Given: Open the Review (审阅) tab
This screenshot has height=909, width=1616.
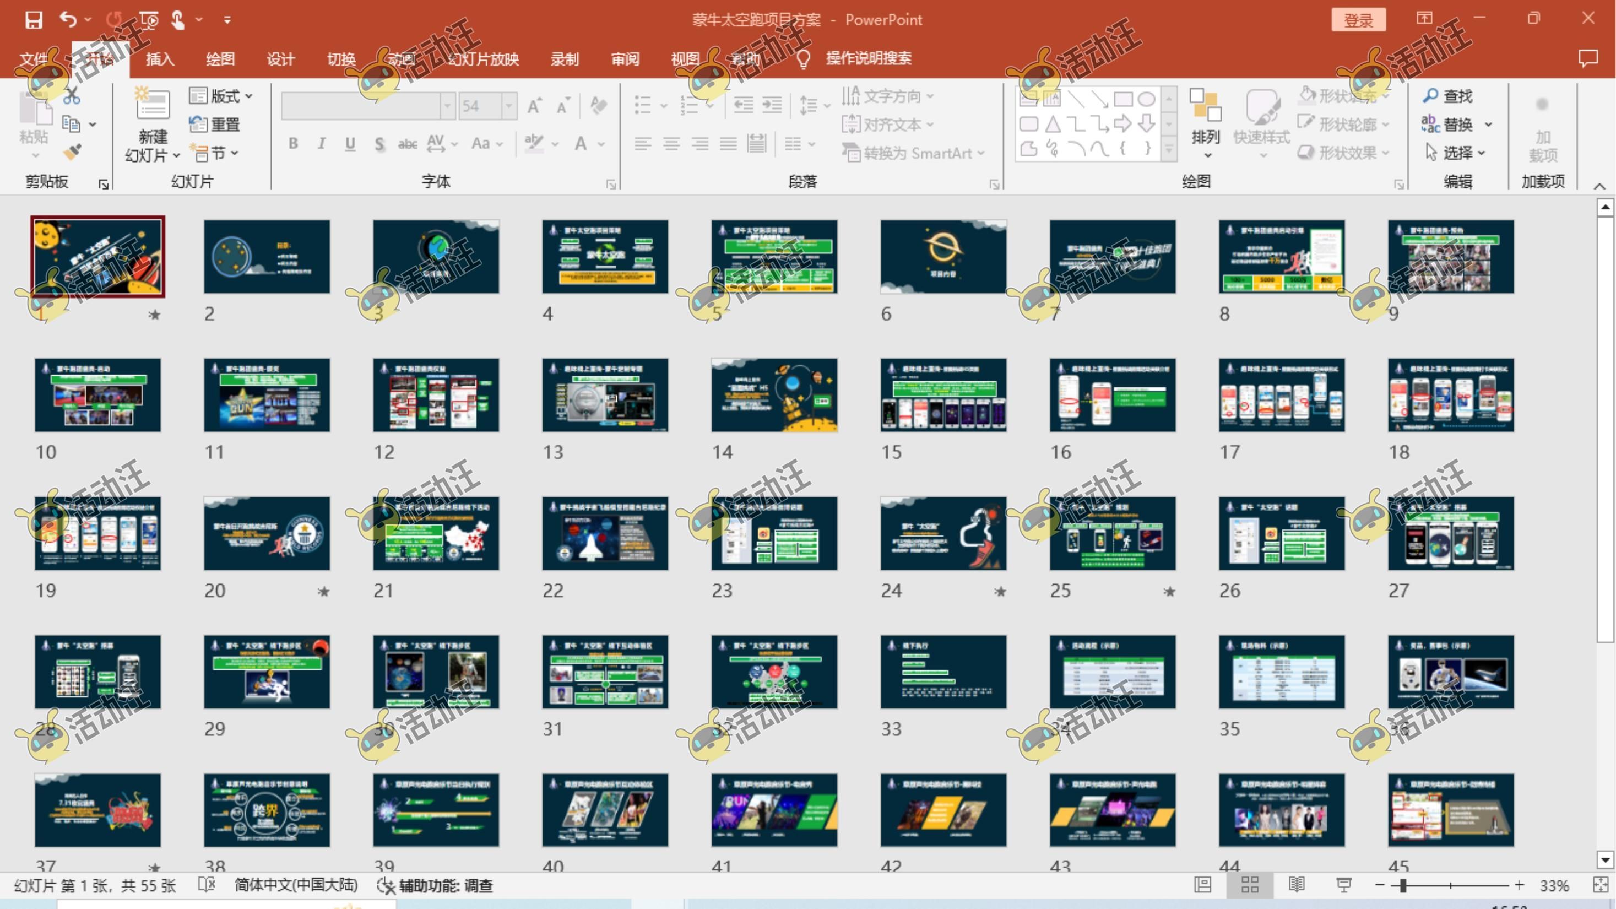Looking at the screenshot, I should [x=625, y=59].
